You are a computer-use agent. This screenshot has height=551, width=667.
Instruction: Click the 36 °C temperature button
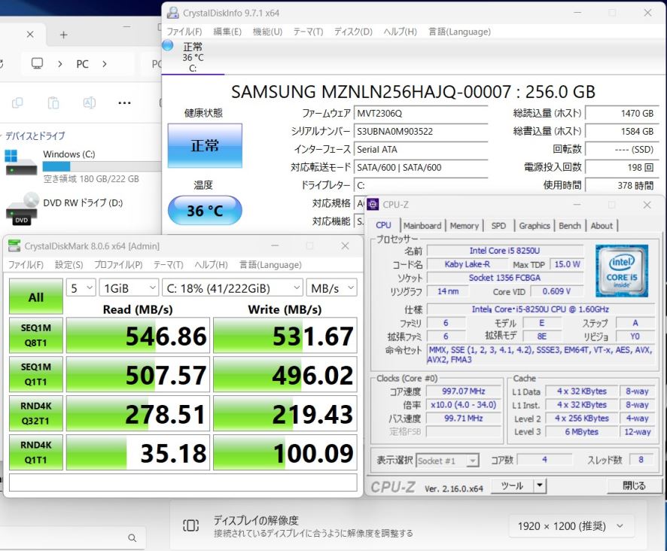coord(205,210)
